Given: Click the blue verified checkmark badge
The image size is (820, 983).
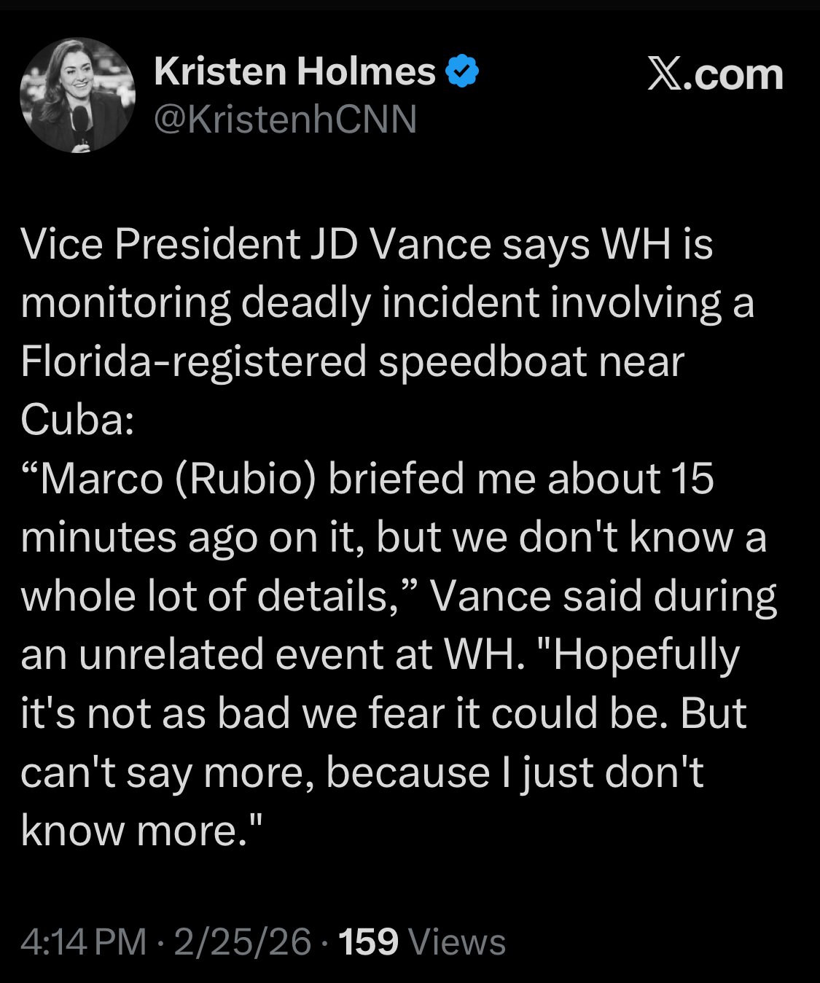Looking at the screenshot, I should (x=462, y=71).
